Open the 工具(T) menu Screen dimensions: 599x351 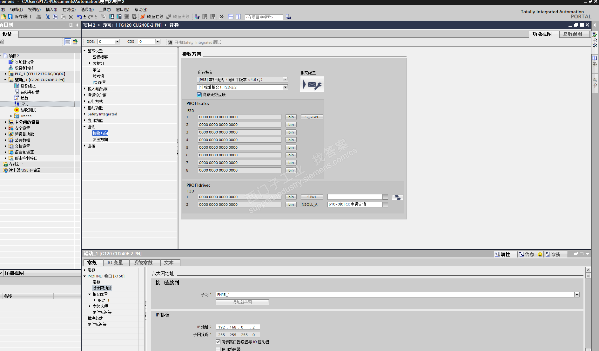click(x=105, y=10)
